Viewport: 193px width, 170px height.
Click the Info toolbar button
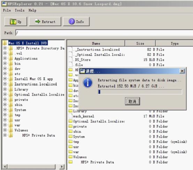click(76, 22)
